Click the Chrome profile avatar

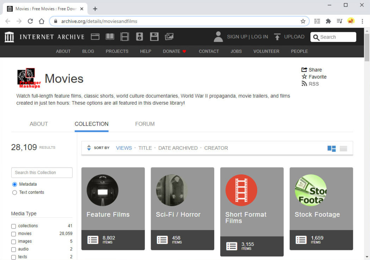[x=351, y=21]
